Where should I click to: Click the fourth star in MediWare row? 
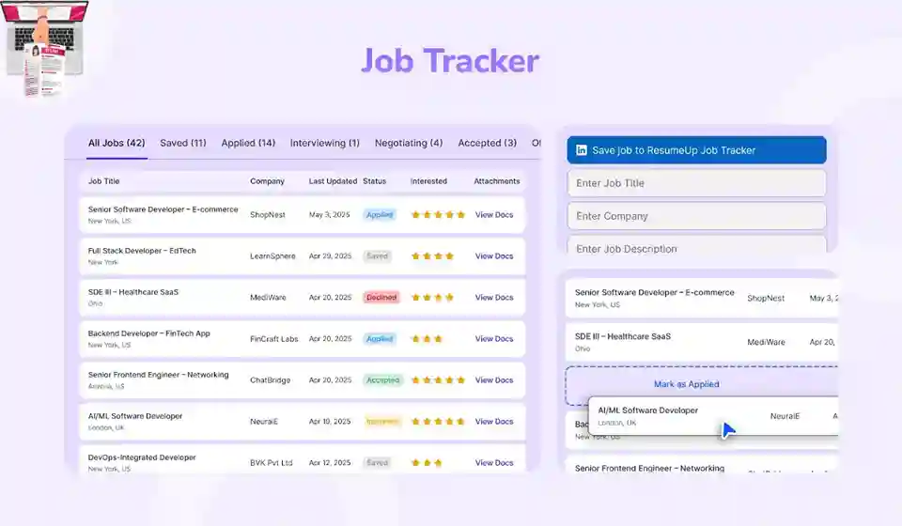tap(449, 297)
